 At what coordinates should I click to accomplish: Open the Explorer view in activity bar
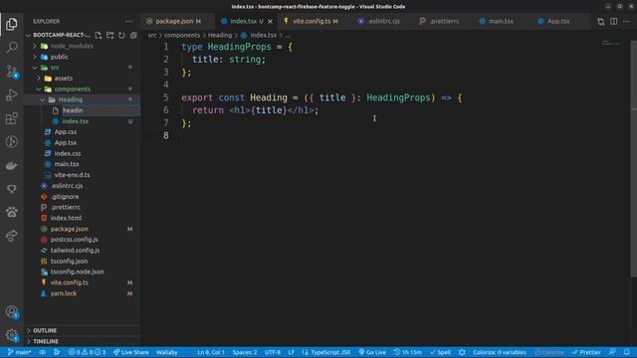11,24
